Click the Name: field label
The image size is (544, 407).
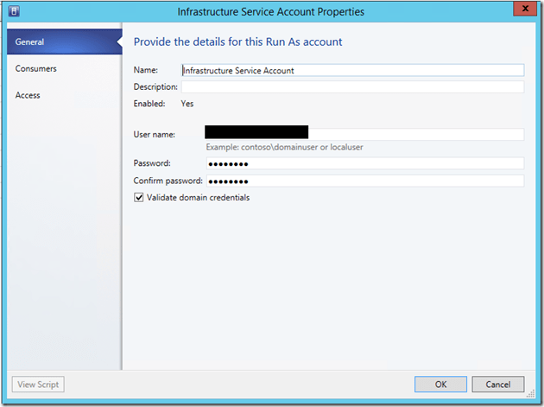tap(146, 70)
